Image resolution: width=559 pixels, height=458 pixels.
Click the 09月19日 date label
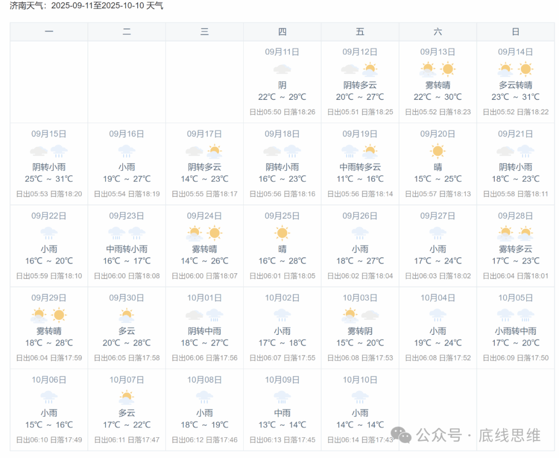coord(360,134)
